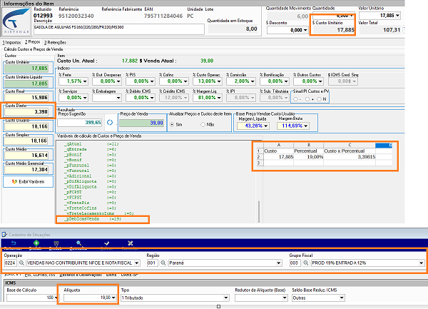The height and width of the screenshot is (309, 428).
Task: Click the lookup magnifier next to Operação code
Action: (x=22, y=263)
